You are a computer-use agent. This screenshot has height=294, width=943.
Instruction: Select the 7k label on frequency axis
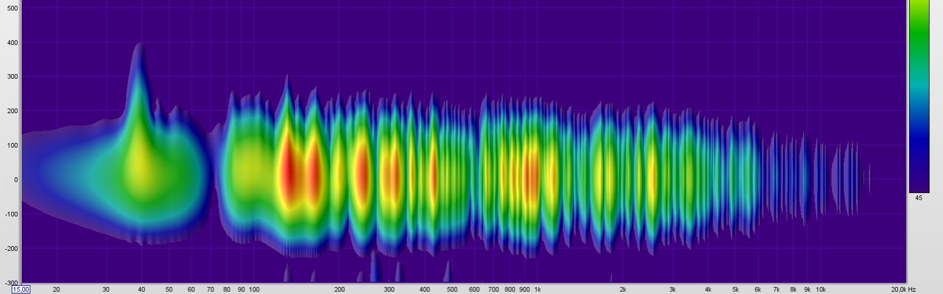pyautogui.click(x=776, y=289)
